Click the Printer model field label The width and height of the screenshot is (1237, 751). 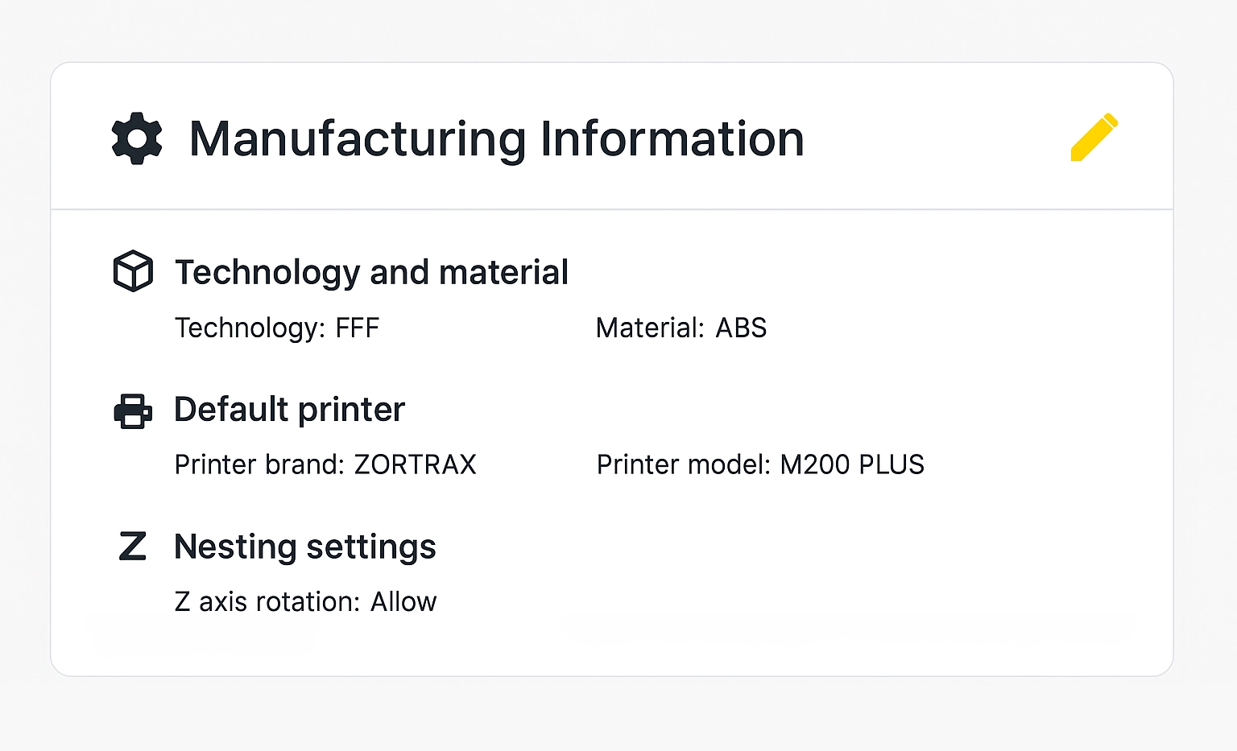pos(684,464)
